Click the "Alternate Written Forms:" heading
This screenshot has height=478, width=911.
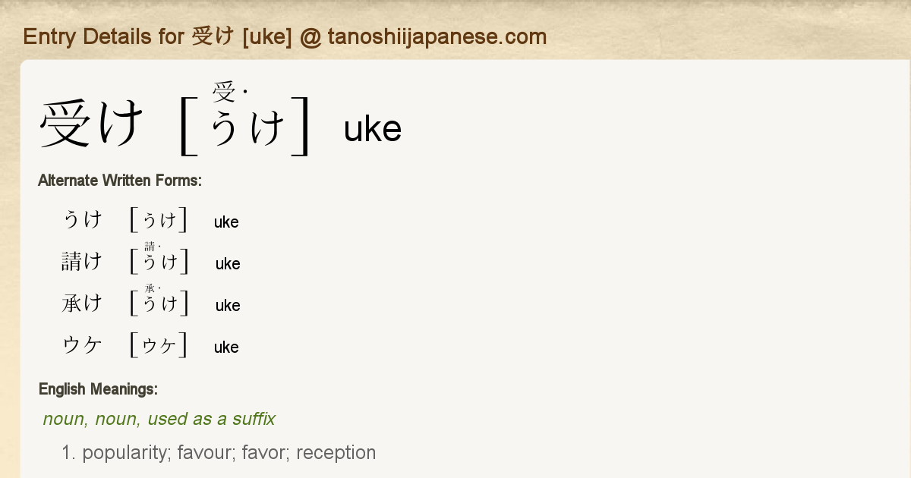[x=119, y=181]
